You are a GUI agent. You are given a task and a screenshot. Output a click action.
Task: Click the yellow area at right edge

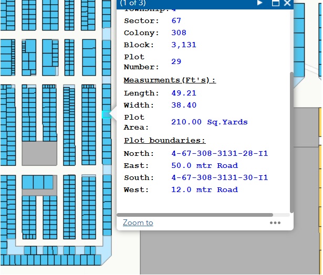(319, 157)
